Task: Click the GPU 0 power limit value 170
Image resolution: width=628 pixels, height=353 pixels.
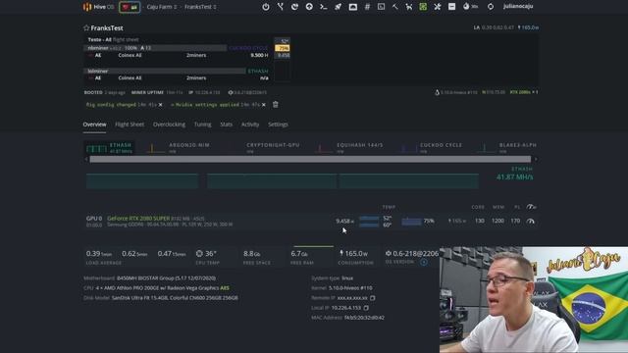Action: (515, 221)
